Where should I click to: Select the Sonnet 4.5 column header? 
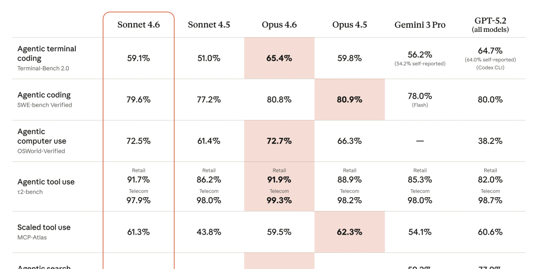coord(209,25)
